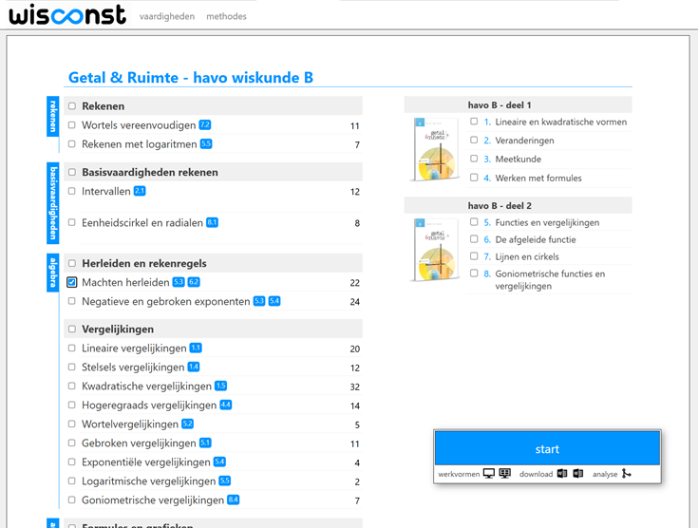Click the 4.4 badge beside Hogeregraads vergelijkingen
The height and width of the screenshot is (528, 698).
coord(226,405)
